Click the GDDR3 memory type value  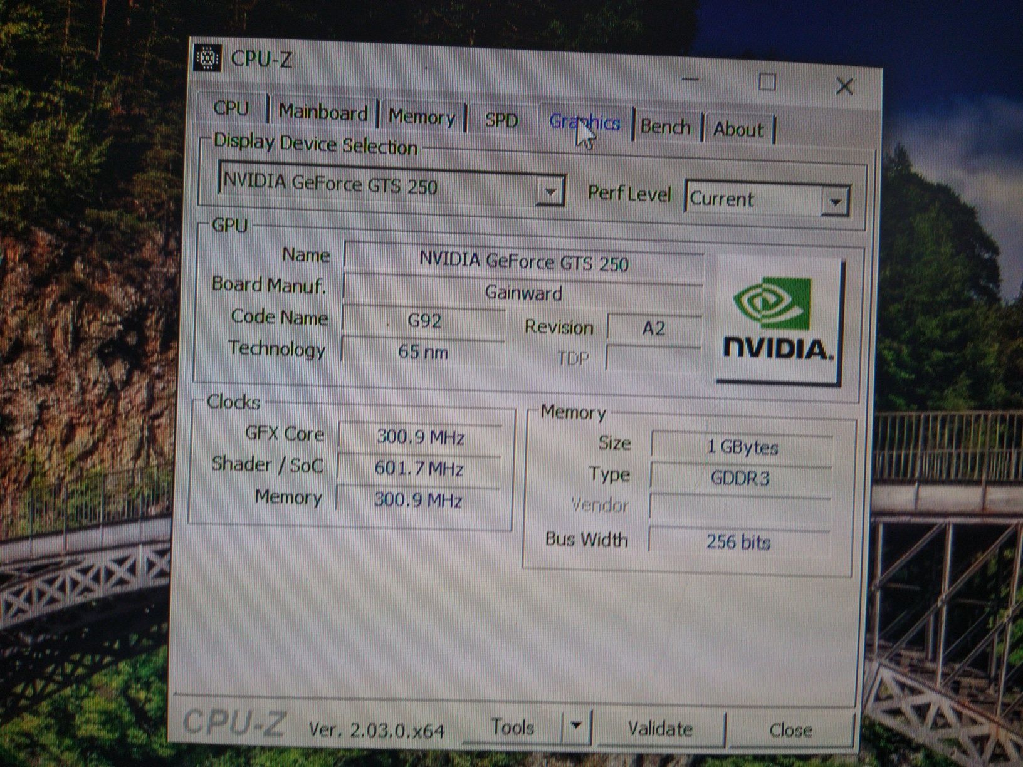click(x=741, y=478)
